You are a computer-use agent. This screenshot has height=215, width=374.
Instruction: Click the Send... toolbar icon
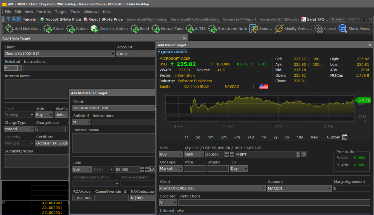coord(254,29)
